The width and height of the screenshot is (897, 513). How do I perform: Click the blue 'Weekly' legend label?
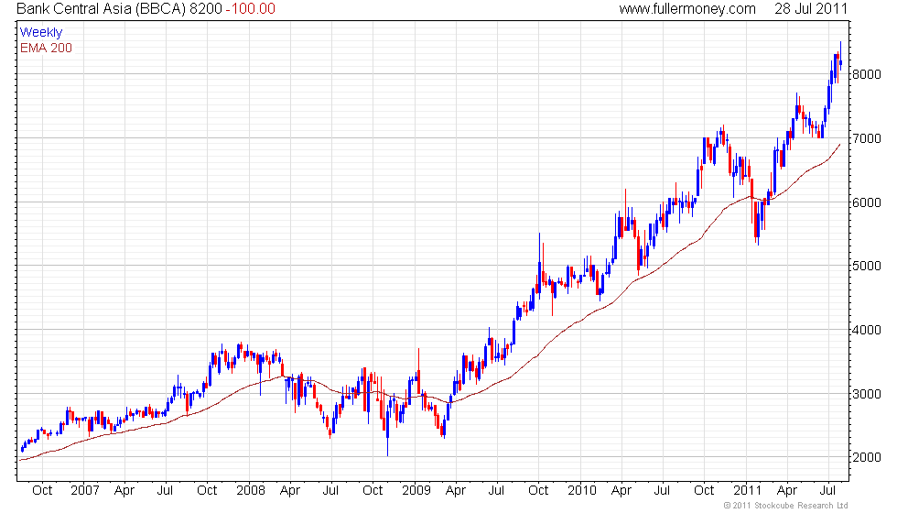41,33
